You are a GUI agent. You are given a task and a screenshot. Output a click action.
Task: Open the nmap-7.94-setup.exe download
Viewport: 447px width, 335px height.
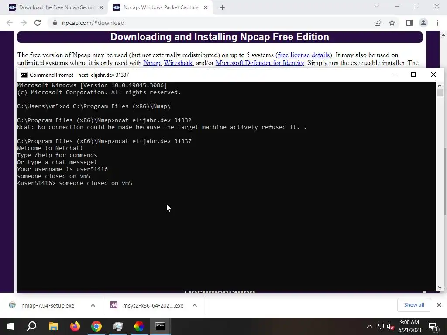click(47, 305)
